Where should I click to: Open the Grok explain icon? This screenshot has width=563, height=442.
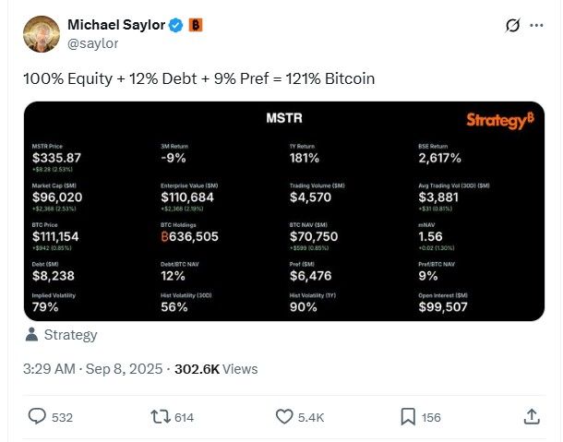click(x=513, y=25)
